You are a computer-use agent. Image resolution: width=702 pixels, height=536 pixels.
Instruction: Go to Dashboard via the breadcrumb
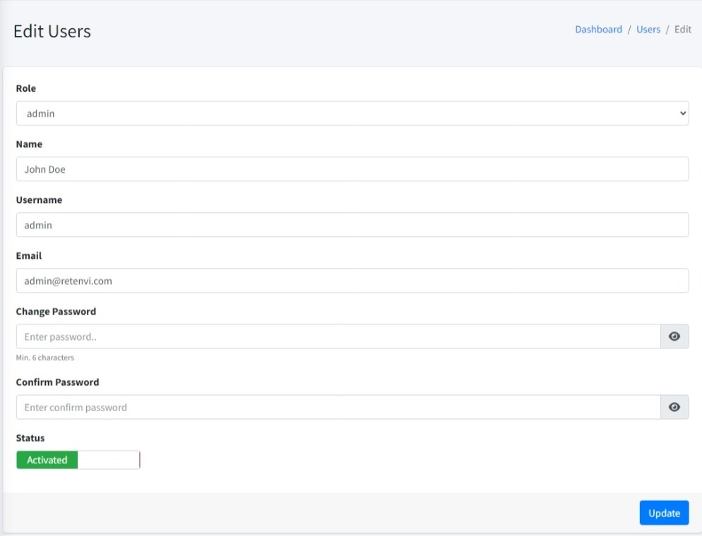[x=598, y=30]
